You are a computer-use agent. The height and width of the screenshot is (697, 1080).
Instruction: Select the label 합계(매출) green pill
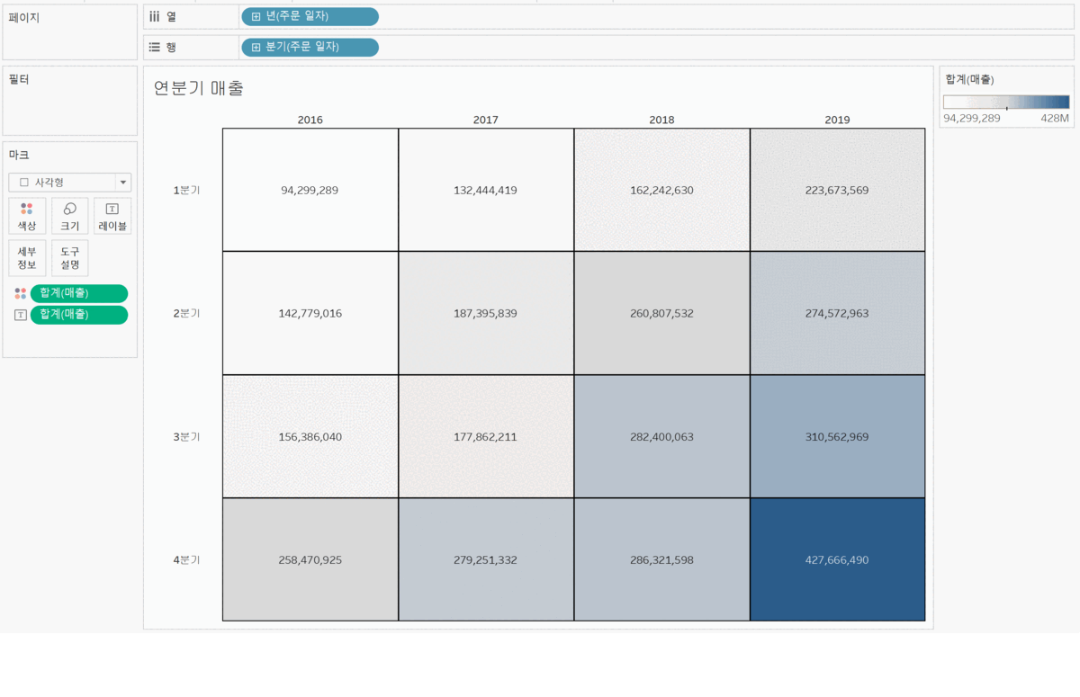pos(79,315)
